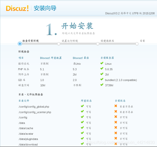Click the 环境检查 section heading

tap(24, 52)
